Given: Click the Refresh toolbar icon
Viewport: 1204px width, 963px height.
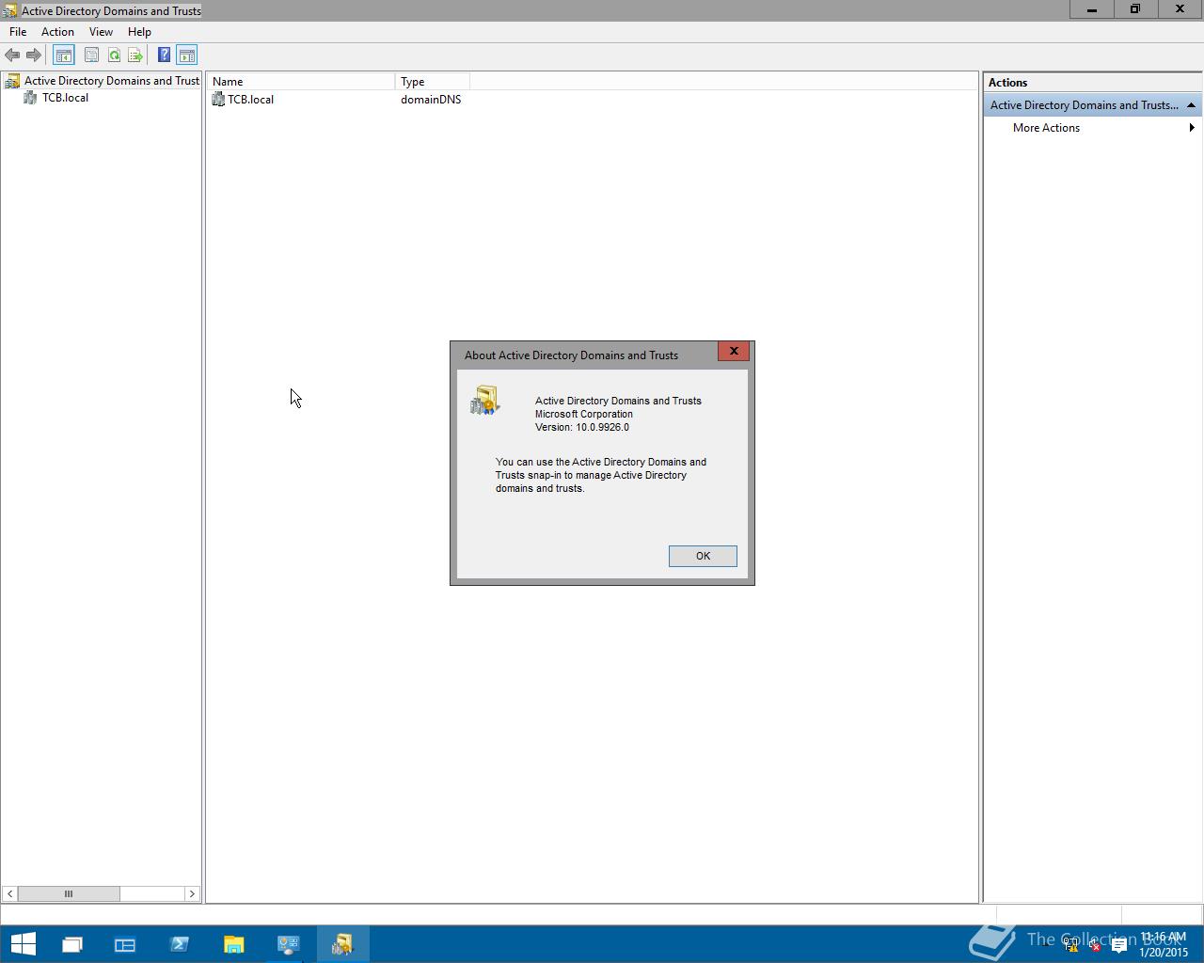Looking at the screenshot, I should click(x=114, y=55).
